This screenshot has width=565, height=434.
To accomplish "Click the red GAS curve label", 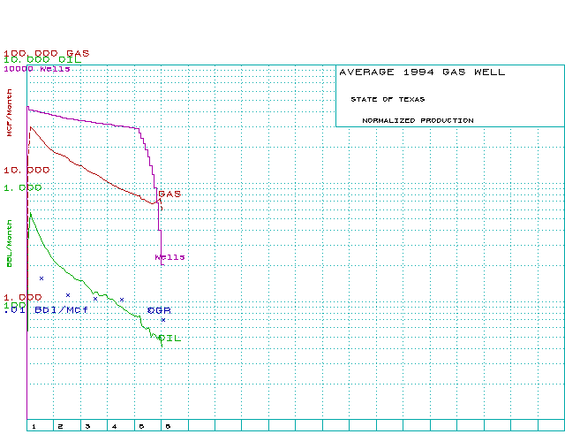I will [169, 193].
